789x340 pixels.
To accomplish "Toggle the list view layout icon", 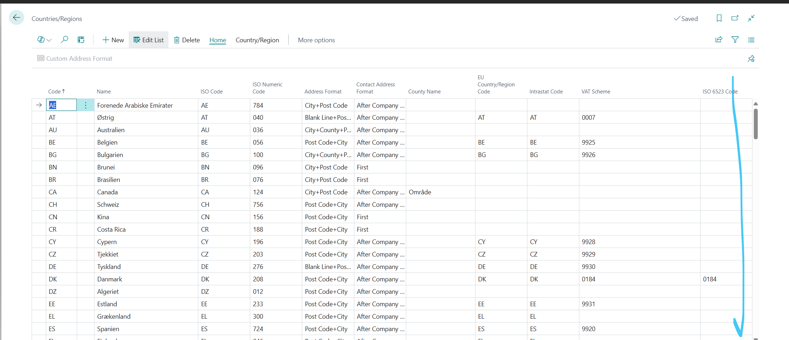I will pyautogui.click(x=751, y=40).
